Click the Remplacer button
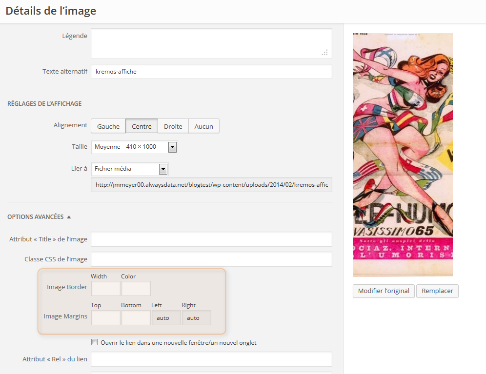 437,291
